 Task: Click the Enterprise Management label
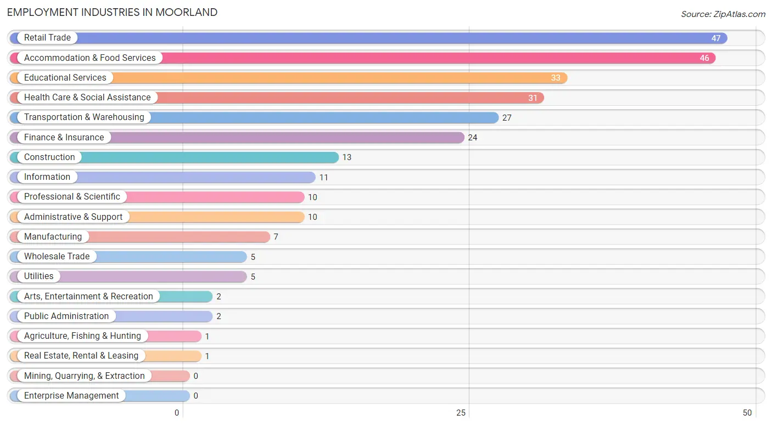(x=71, y=395)
